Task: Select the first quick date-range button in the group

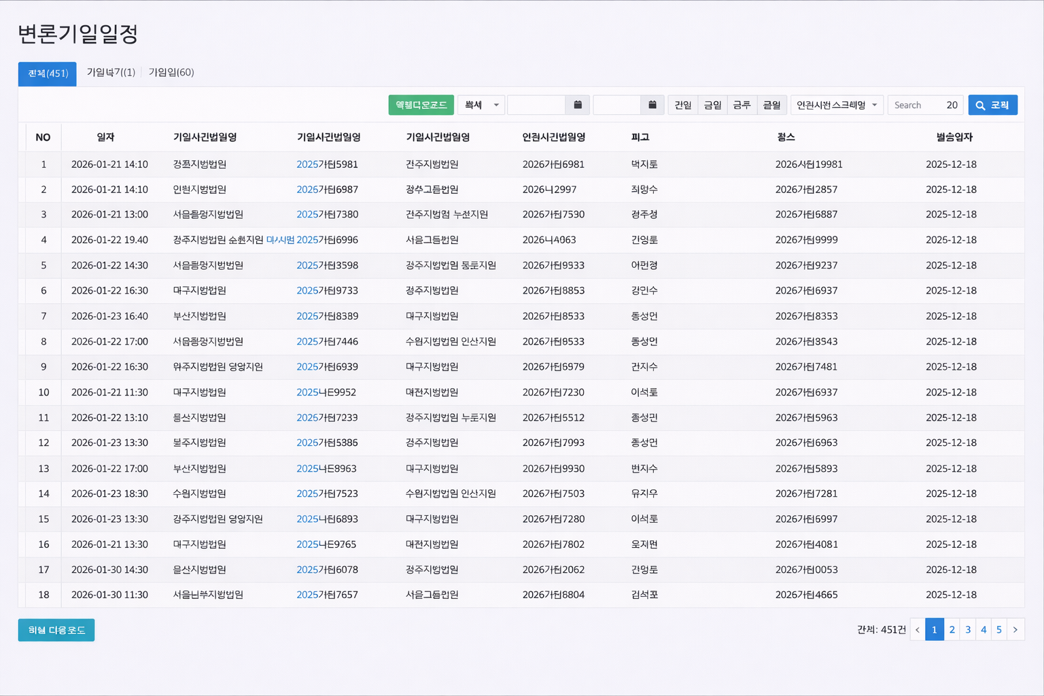Action: [x=682, y=105]
